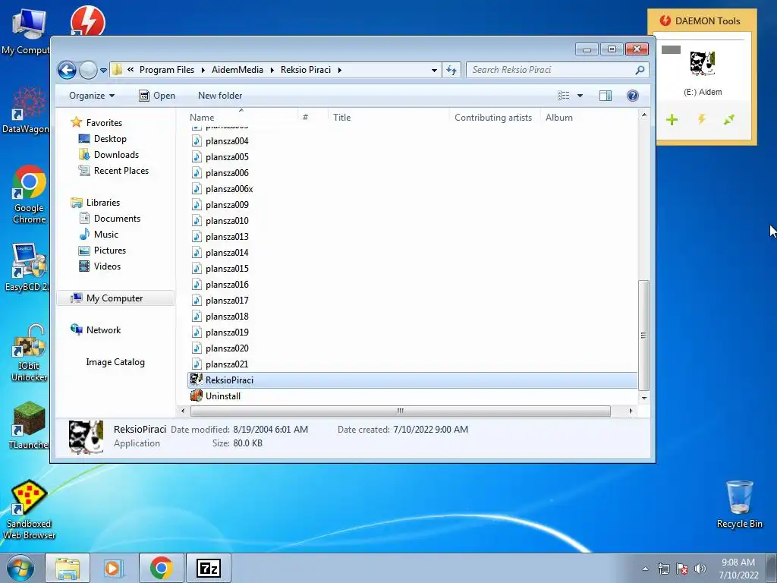Click the vertical scrollbar up arrow
The width and height of the screenshot is (777, 583).
pos(643,115)
